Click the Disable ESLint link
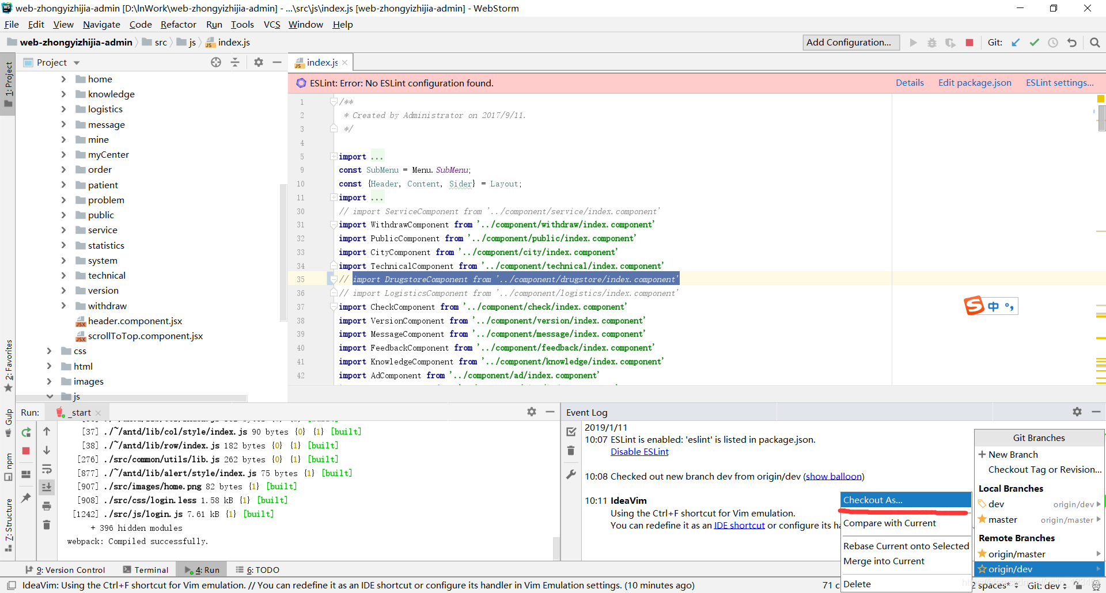 tap(639, 452)
